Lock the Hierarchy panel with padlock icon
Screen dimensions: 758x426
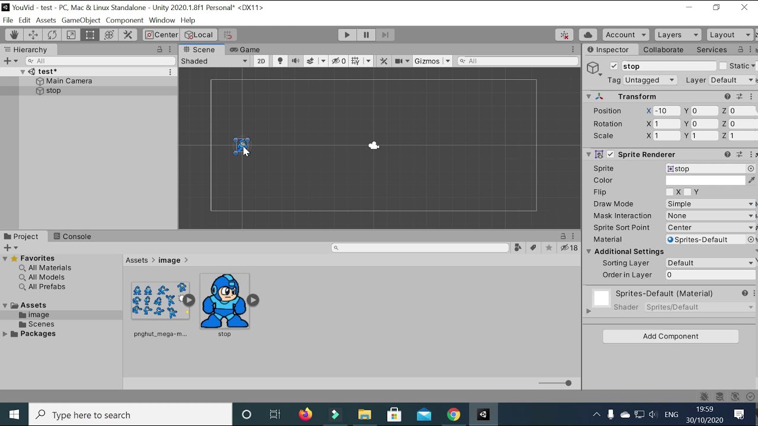pyautogui.click(x=159, y=50)
